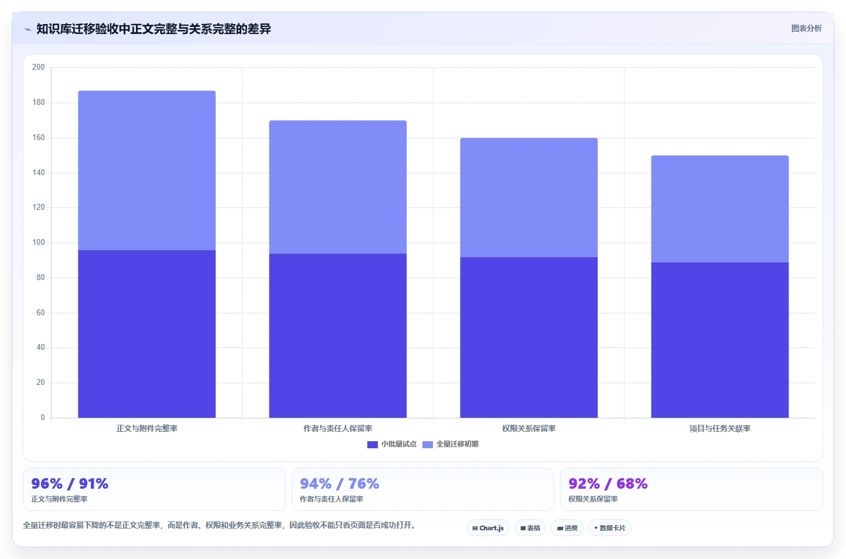Click x-axis label 项目与任务关联率
This screenshot has width=846, height=559.
(719, 429)
